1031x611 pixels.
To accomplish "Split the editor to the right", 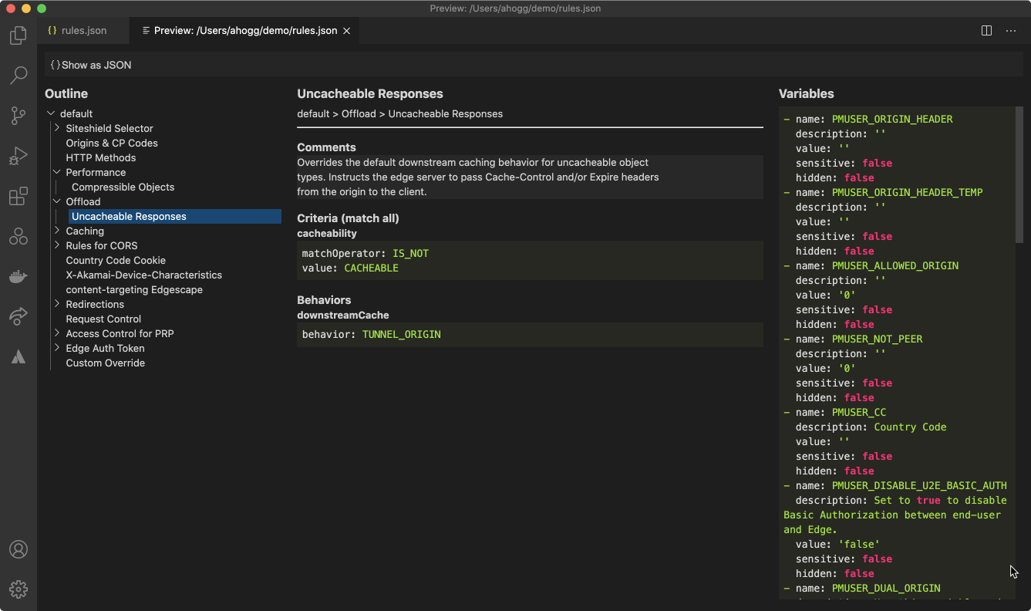I will [x=986, y=31].
